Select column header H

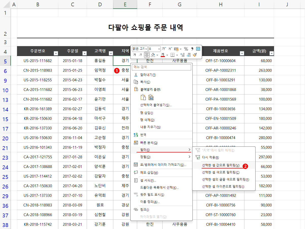[x=221, y=4]
